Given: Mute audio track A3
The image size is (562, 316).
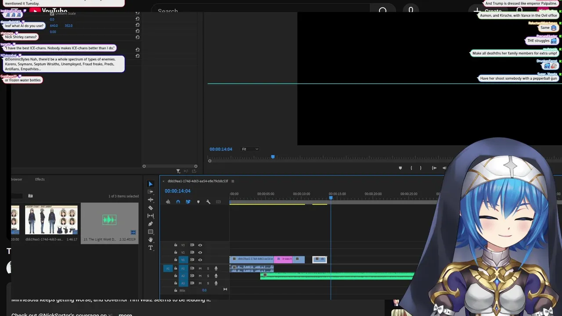Looking at the screenshot, I should coord(200,283).
